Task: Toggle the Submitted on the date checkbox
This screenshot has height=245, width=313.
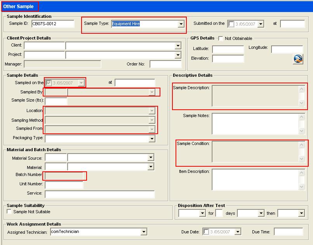Action: (231, 24)
